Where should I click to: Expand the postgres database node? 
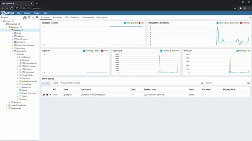pos(9,102)
